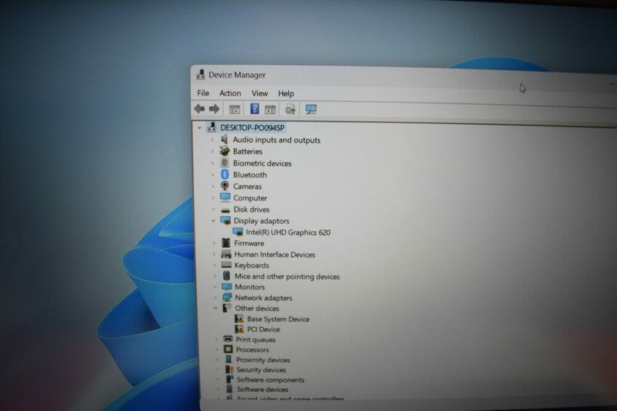Select the Network adapters row label

click(x=263, y=298)
